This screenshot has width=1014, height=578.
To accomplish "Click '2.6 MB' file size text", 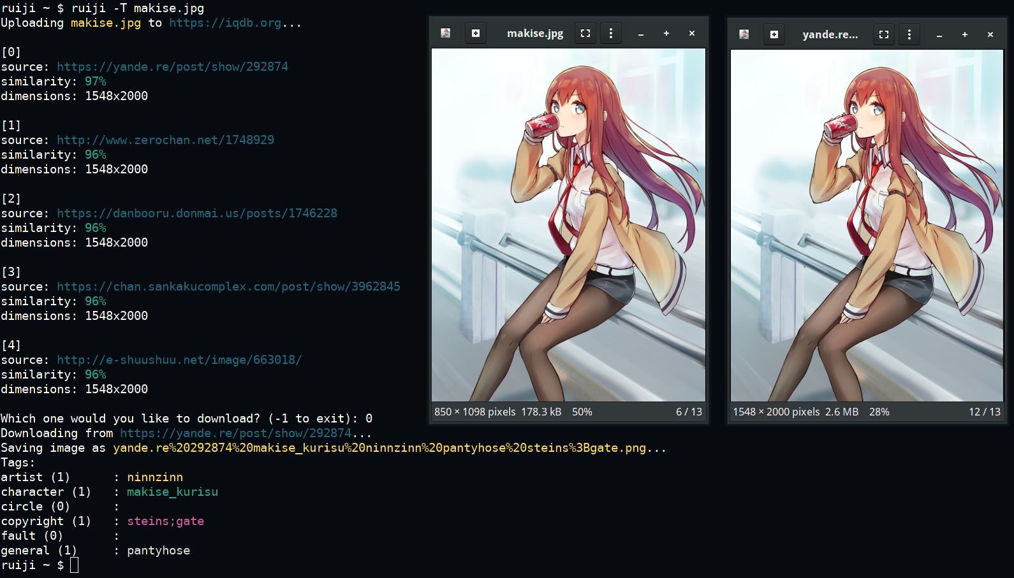I will click(x=842, y=412).
